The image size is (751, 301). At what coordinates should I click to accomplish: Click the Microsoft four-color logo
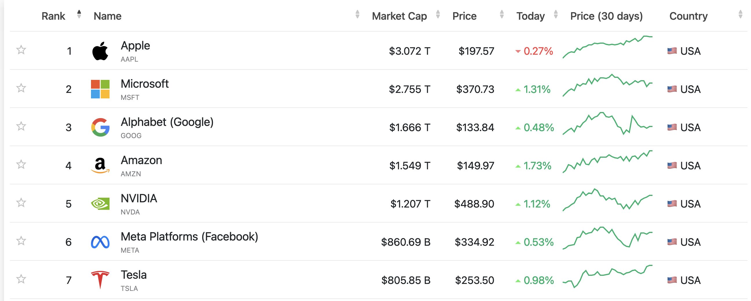[x=100, y=89]
